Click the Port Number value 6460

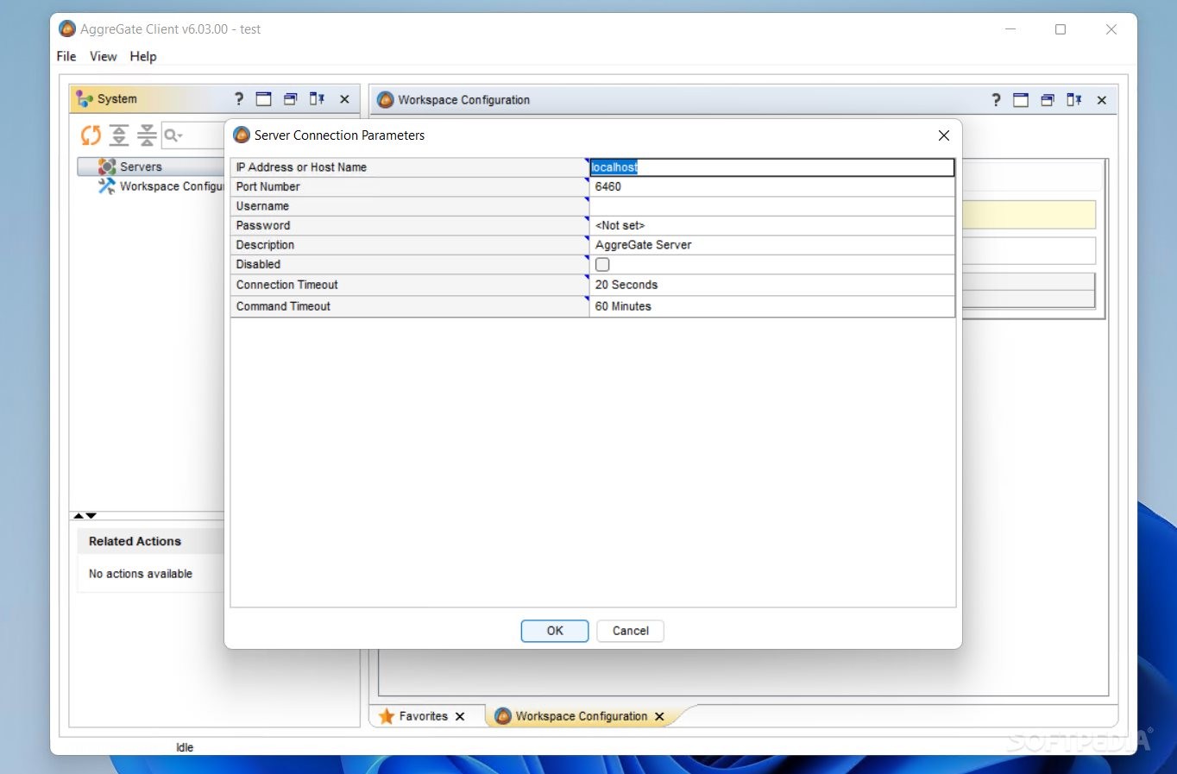pos(608,186)
